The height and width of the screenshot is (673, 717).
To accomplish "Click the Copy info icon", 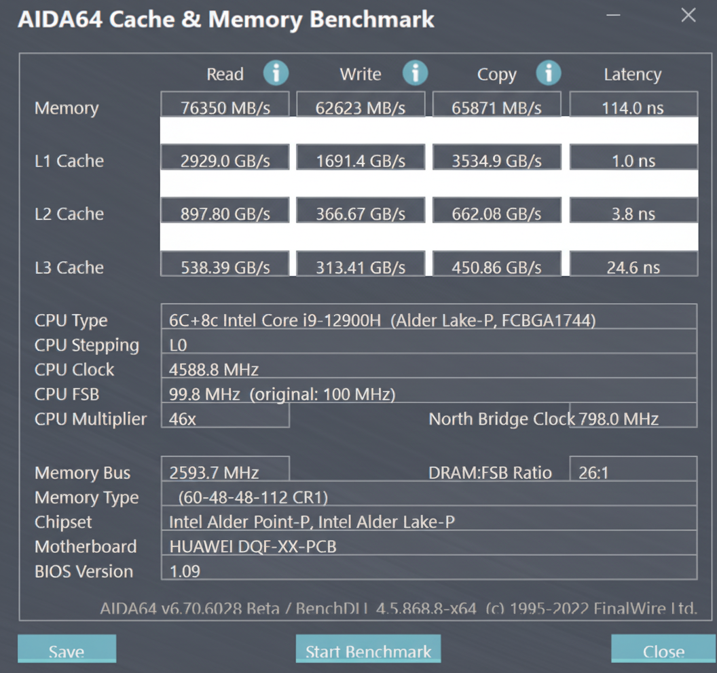I will pos(548,73).
